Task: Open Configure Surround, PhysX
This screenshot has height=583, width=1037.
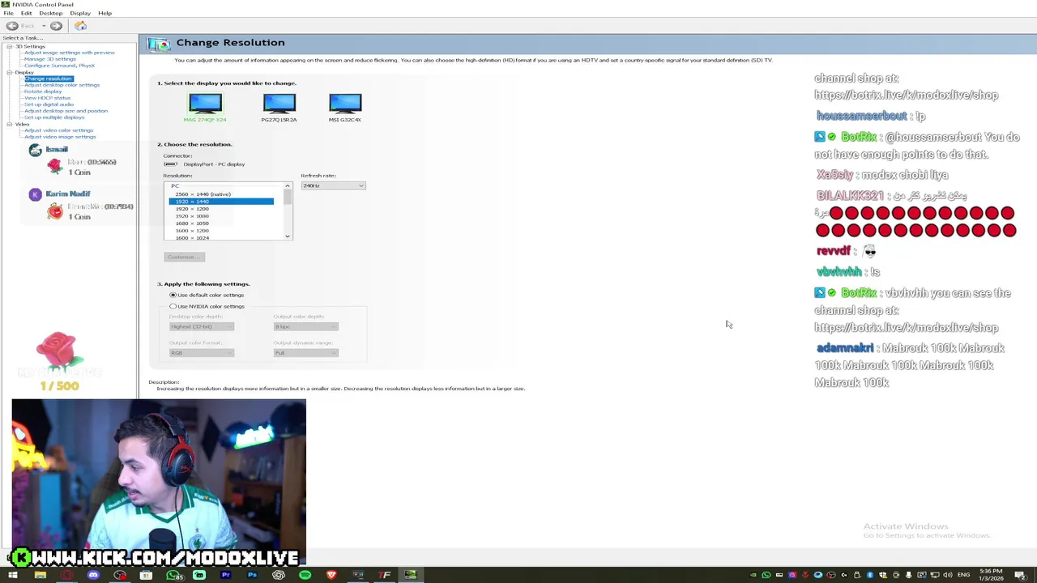Action: [59, 66]
